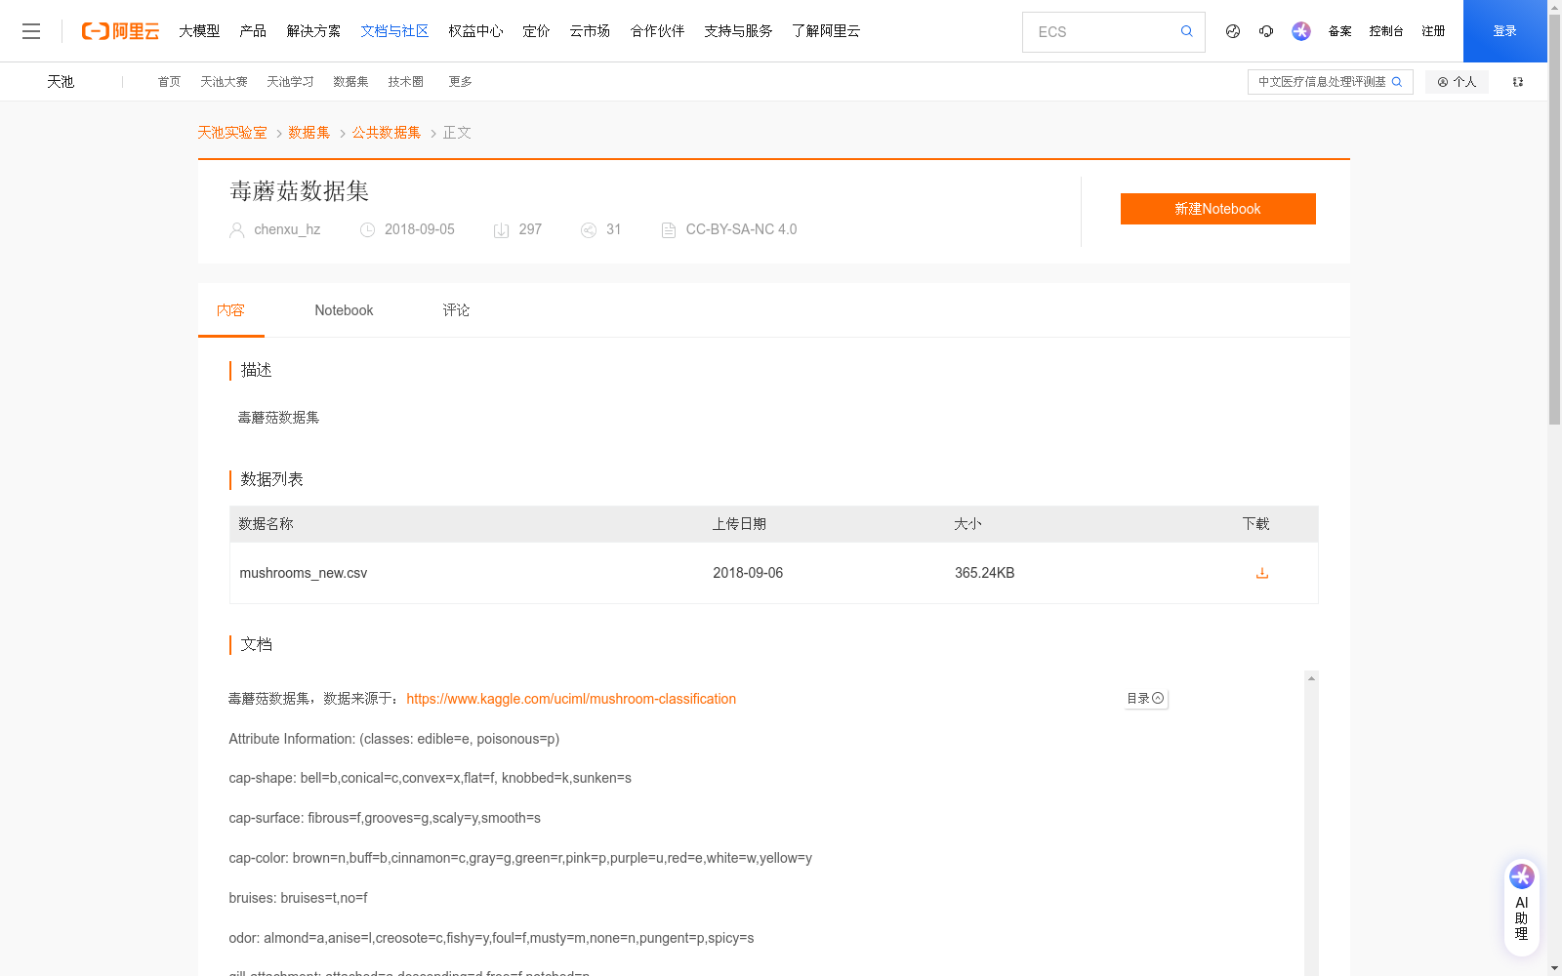Switch to the 评论 tab
Image resolution: width=1562 pixels, height=976 pixels.
coord(455,309)
